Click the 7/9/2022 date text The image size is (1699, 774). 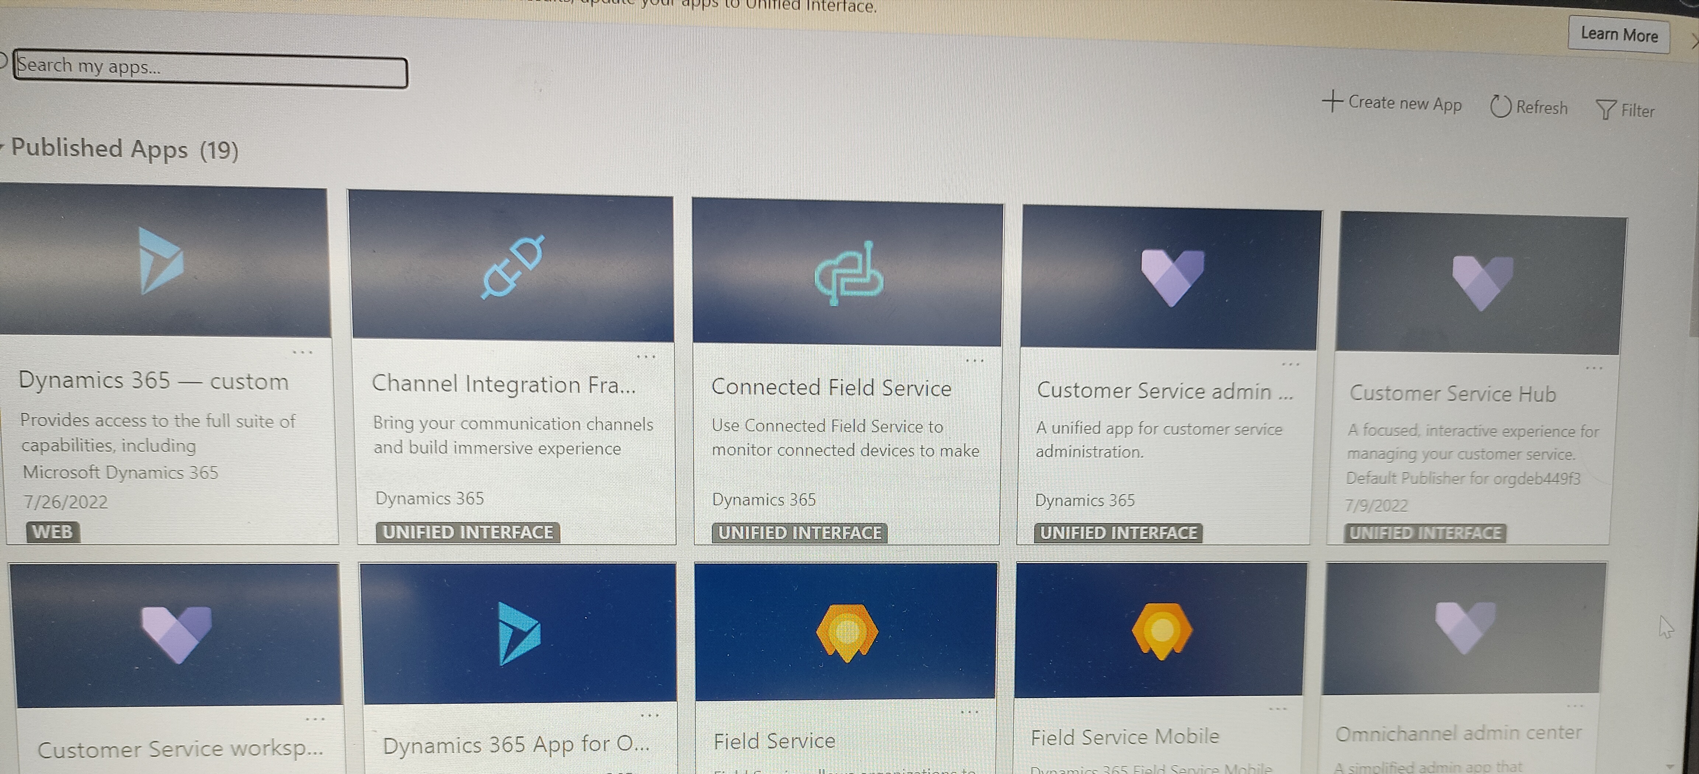(x=1376, y=506)
